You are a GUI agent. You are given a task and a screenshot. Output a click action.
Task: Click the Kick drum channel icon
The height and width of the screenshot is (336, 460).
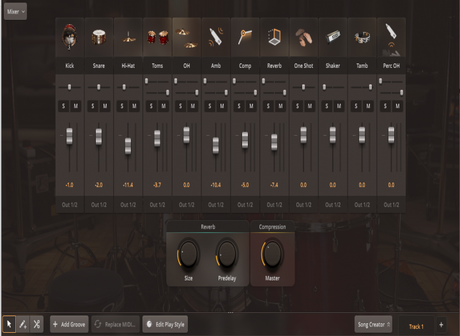tap(70, 37)
